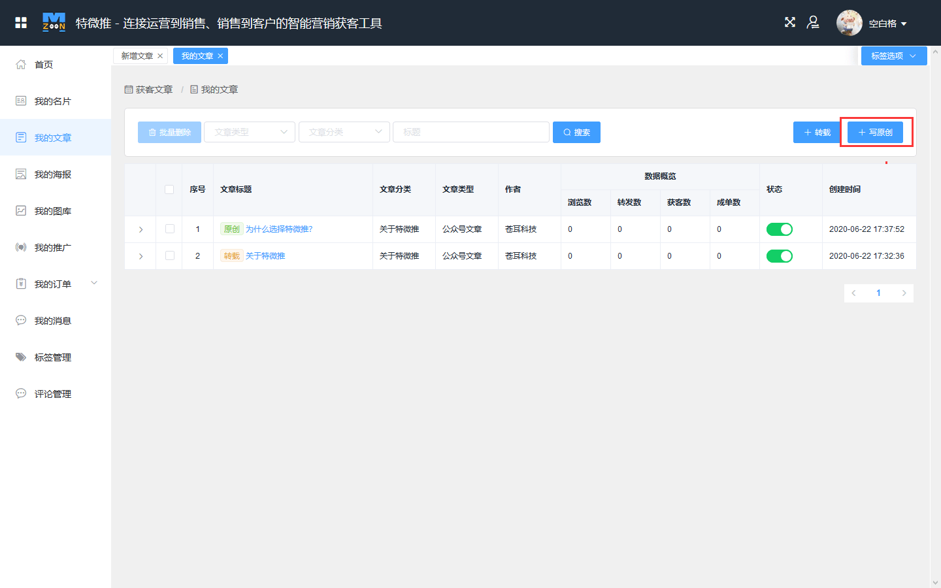Click the 我的消息 message icon

(x=21, y=320)
